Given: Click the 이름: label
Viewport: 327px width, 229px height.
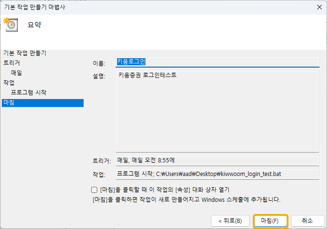Looking at the screenshot, I should 99,63.
